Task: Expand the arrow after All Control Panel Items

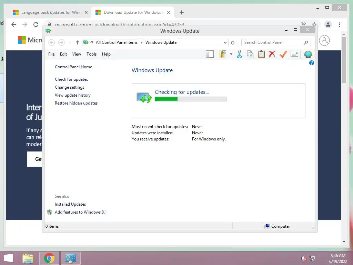Action: pos(142,42)
